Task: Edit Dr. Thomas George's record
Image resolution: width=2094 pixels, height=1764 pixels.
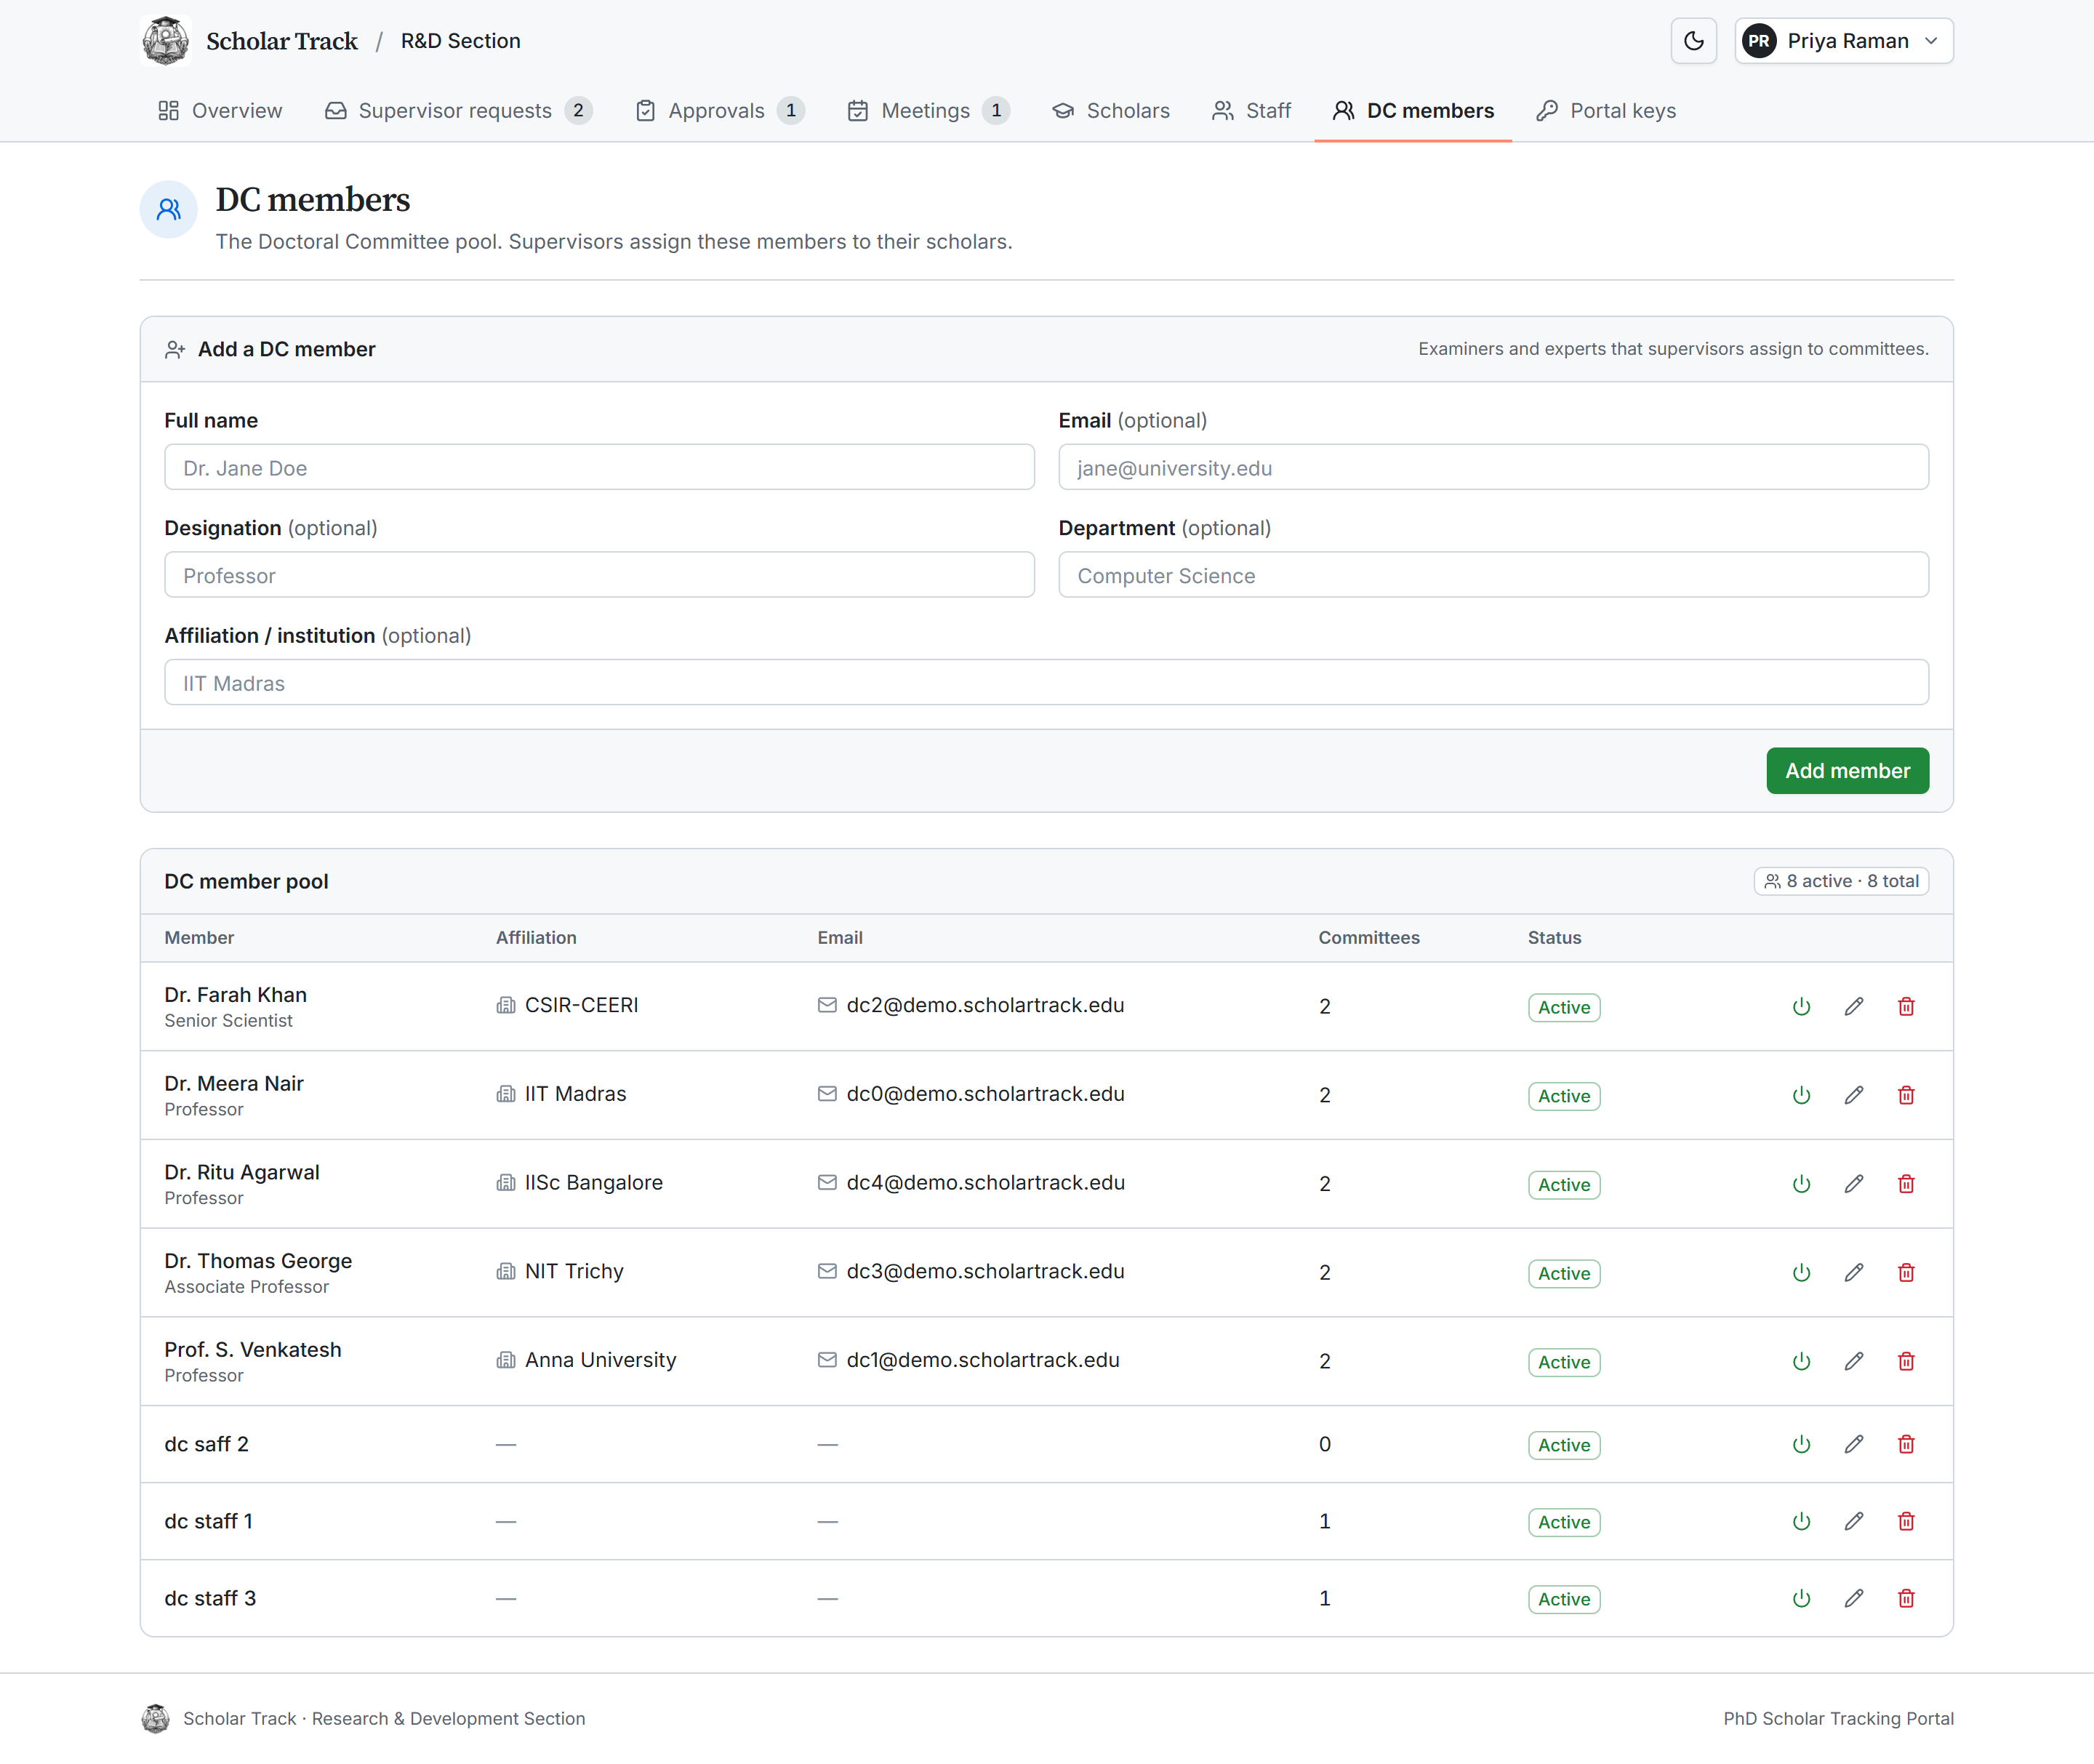Action: pyautogui.click(x=1854, y=1272)
